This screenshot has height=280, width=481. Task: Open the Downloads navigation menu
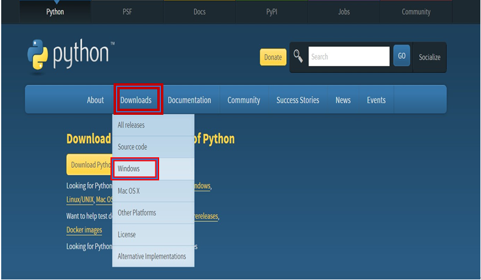click(136, 100)
